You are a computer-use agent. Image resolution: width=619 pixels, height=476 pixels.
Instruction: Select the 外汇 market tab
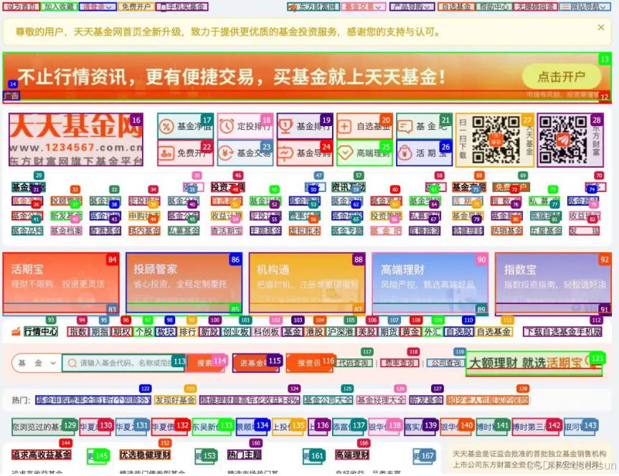tap(433, 332)
